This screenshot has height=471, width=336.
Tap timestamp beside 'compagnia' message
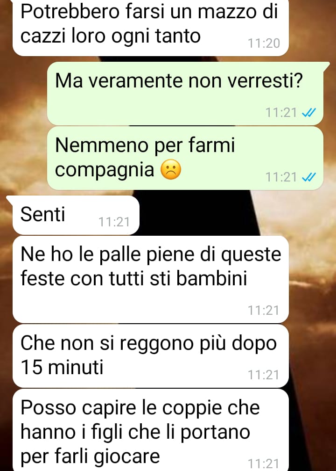(x=281, y=177)
